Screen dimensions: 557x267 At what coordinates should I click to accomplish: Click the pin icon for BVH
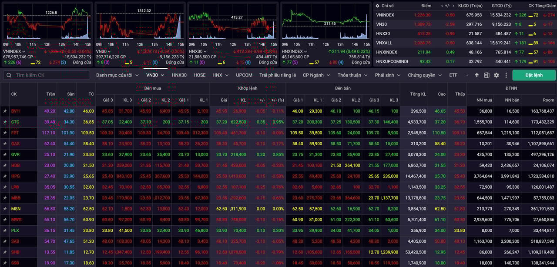pos(5,111)
